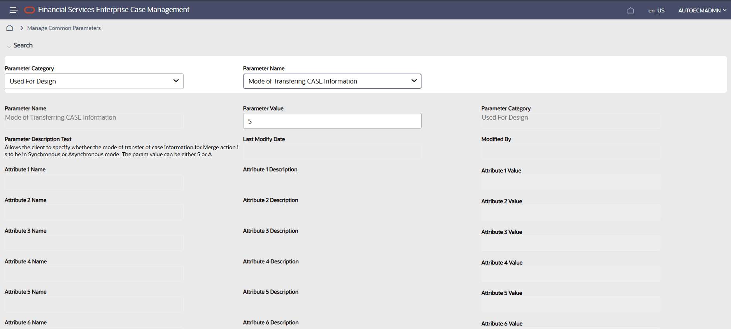Click the Attribute 5 Name field

[94, 305]
